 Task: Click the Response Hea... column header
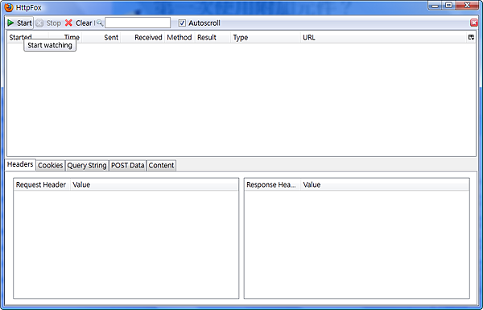[272, 184]
